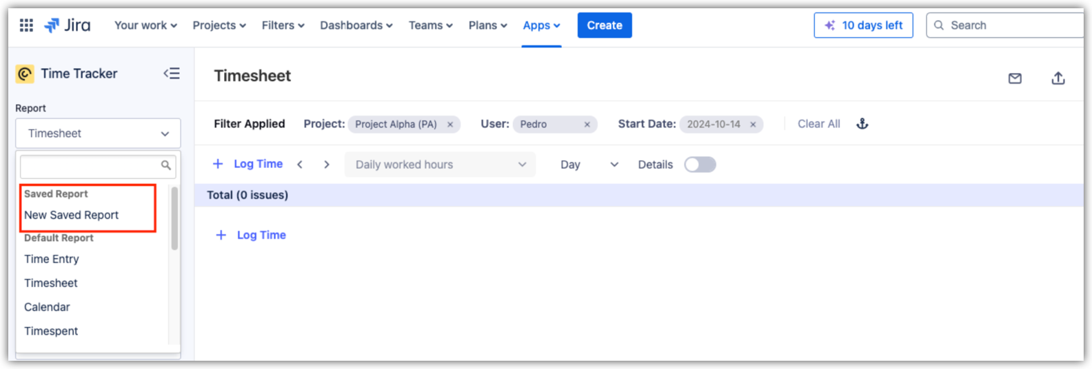Viewport: 1092px width, 369px height.
Task: Click the Jira logo
Action: [68, 25]
